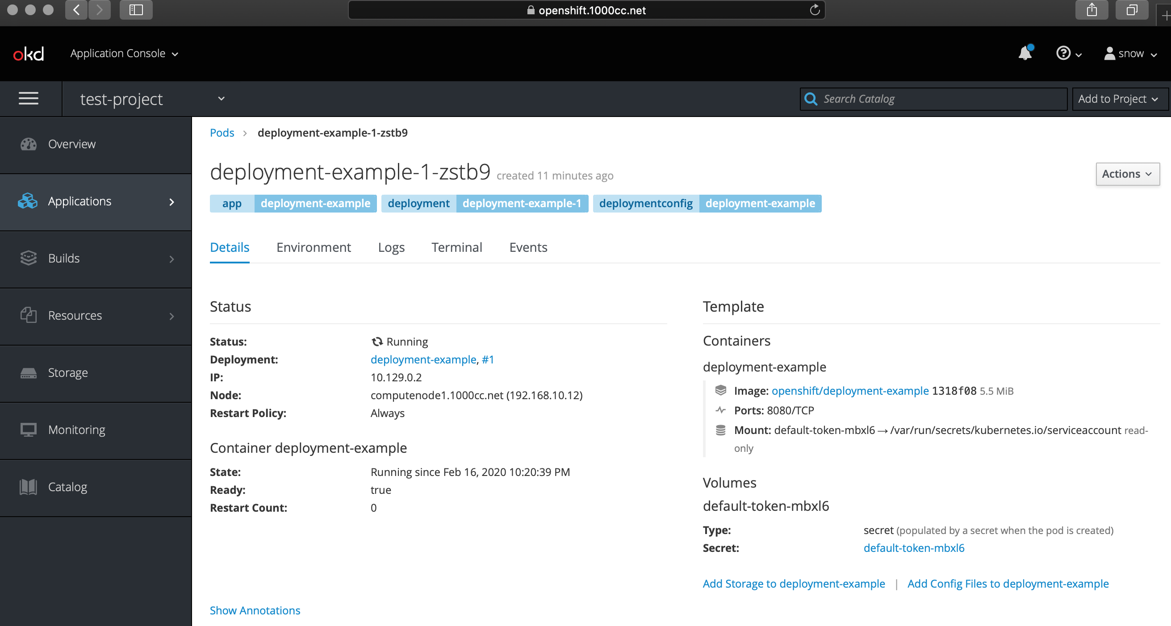Toggle the hamburger navigation menu
The width and height of the screenshot is (1171, 626).
point(28,98)
